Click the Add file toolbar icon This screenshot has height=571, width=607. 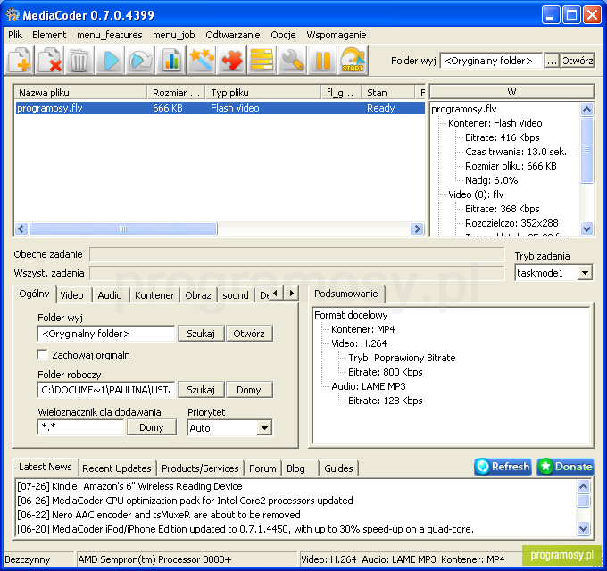pos(20,61)
